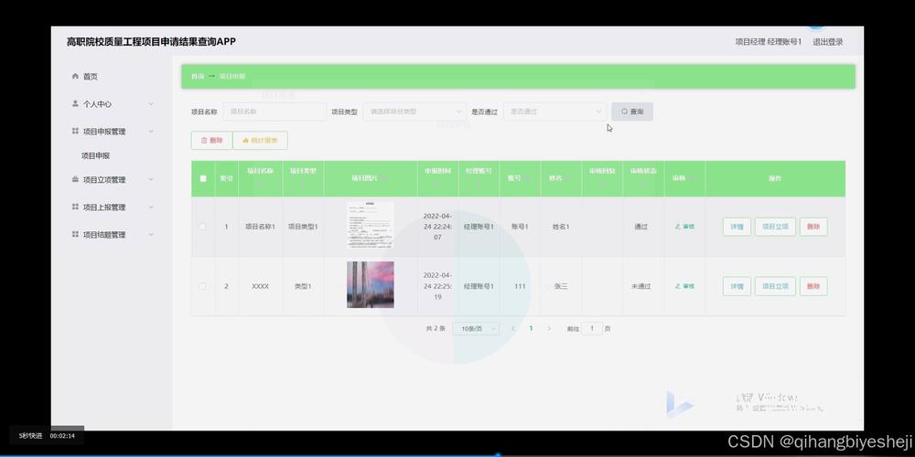Click the home icon beside 首页
915x457 pixels.
[x=75, y=77]
